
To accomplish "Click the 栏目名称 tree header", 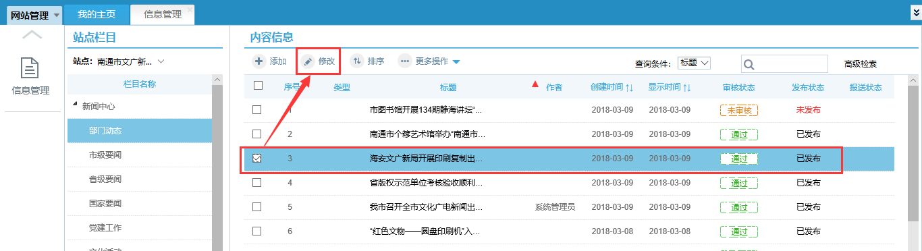I will coord(140,84).
